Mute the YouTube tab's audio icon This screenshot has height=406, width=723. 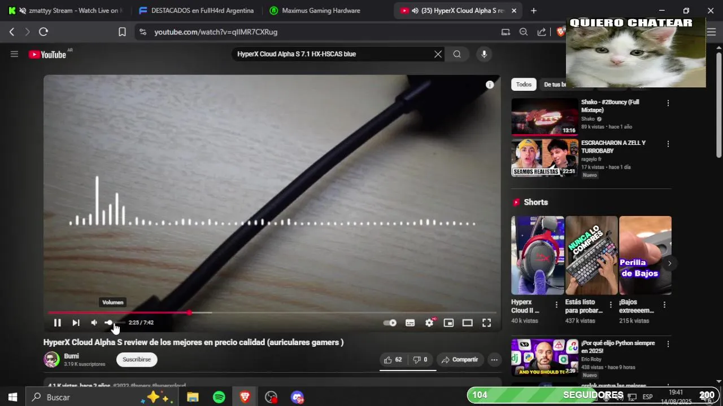415,11
